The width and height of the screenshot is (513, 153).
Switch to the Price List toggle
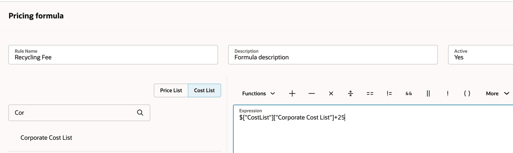tap(171, 90)
